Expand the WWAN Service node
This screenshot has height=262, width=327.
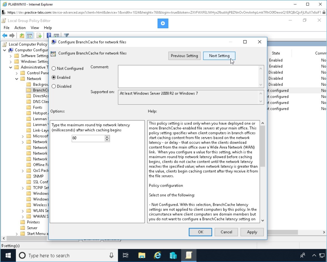[x=23, y=217]
